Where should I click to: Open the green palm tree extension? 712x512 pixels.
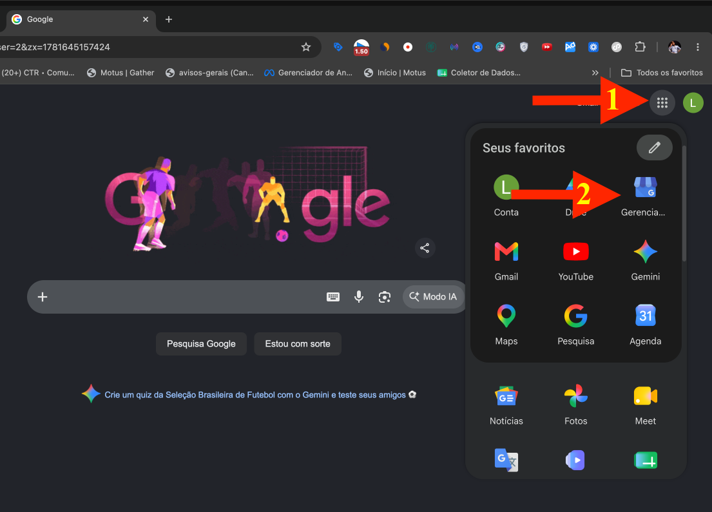pos(430,47)
